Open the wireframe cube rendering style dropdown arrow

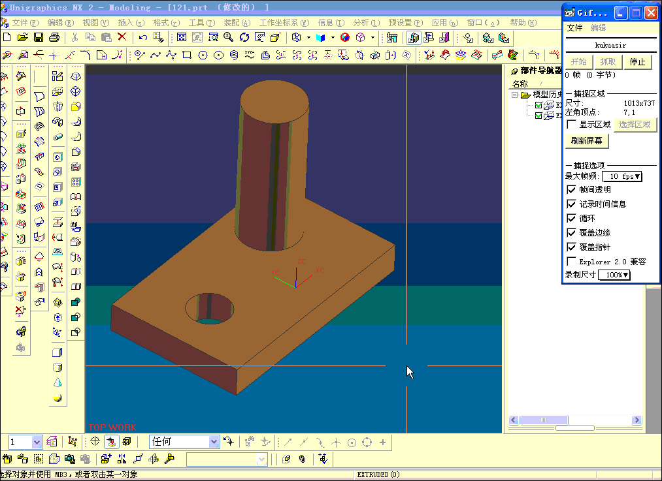[308, 37]
